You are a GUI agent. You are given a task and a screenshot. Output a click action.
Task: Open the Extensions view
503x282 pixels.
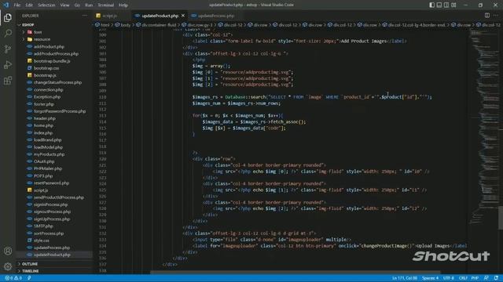point(8,80)
